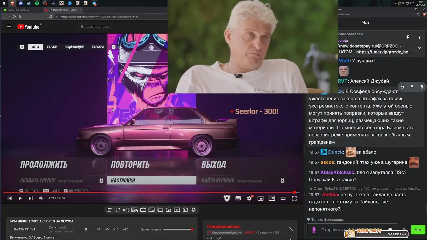Go back in the browser
This screenshot has width=427, height=240.
[5, 16]
